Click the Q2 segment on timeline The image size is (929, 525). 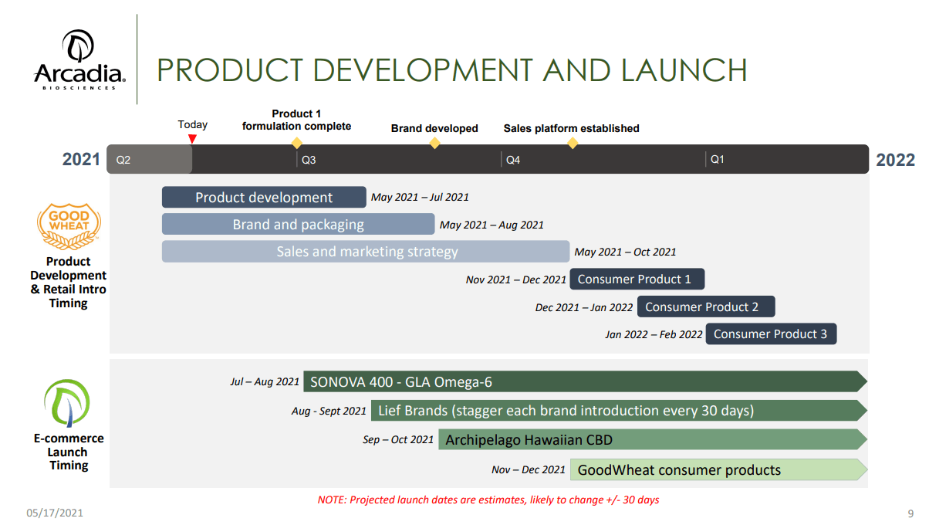tap(149, 159)
